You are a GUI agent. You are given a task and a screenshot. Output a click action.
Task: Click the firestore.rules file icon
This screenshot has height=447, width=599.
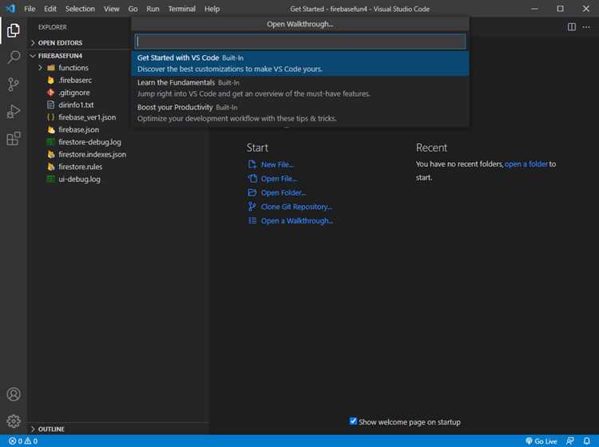[x=51, y=167]
